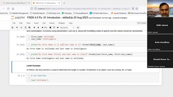Open the Help menu
Screen dimensions: 173x97
tap(71, 23)
